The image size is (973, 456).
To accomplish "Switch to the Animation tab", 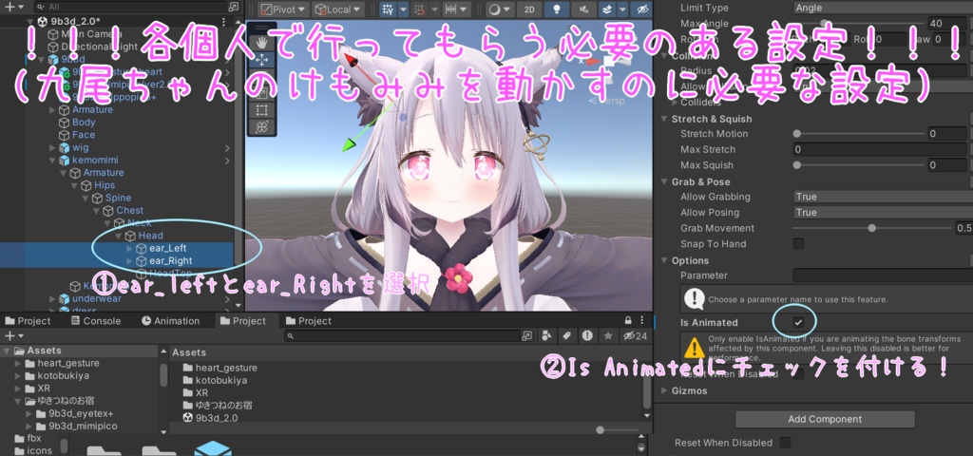I will pyautogui.click(x=171, y=321).
